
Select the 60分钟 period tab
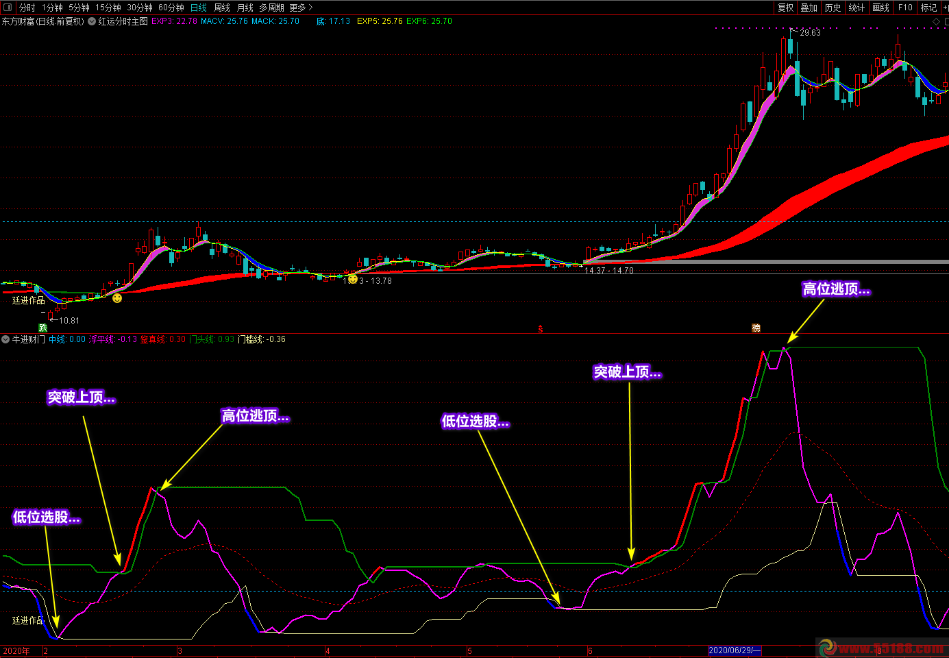(171, 8)
